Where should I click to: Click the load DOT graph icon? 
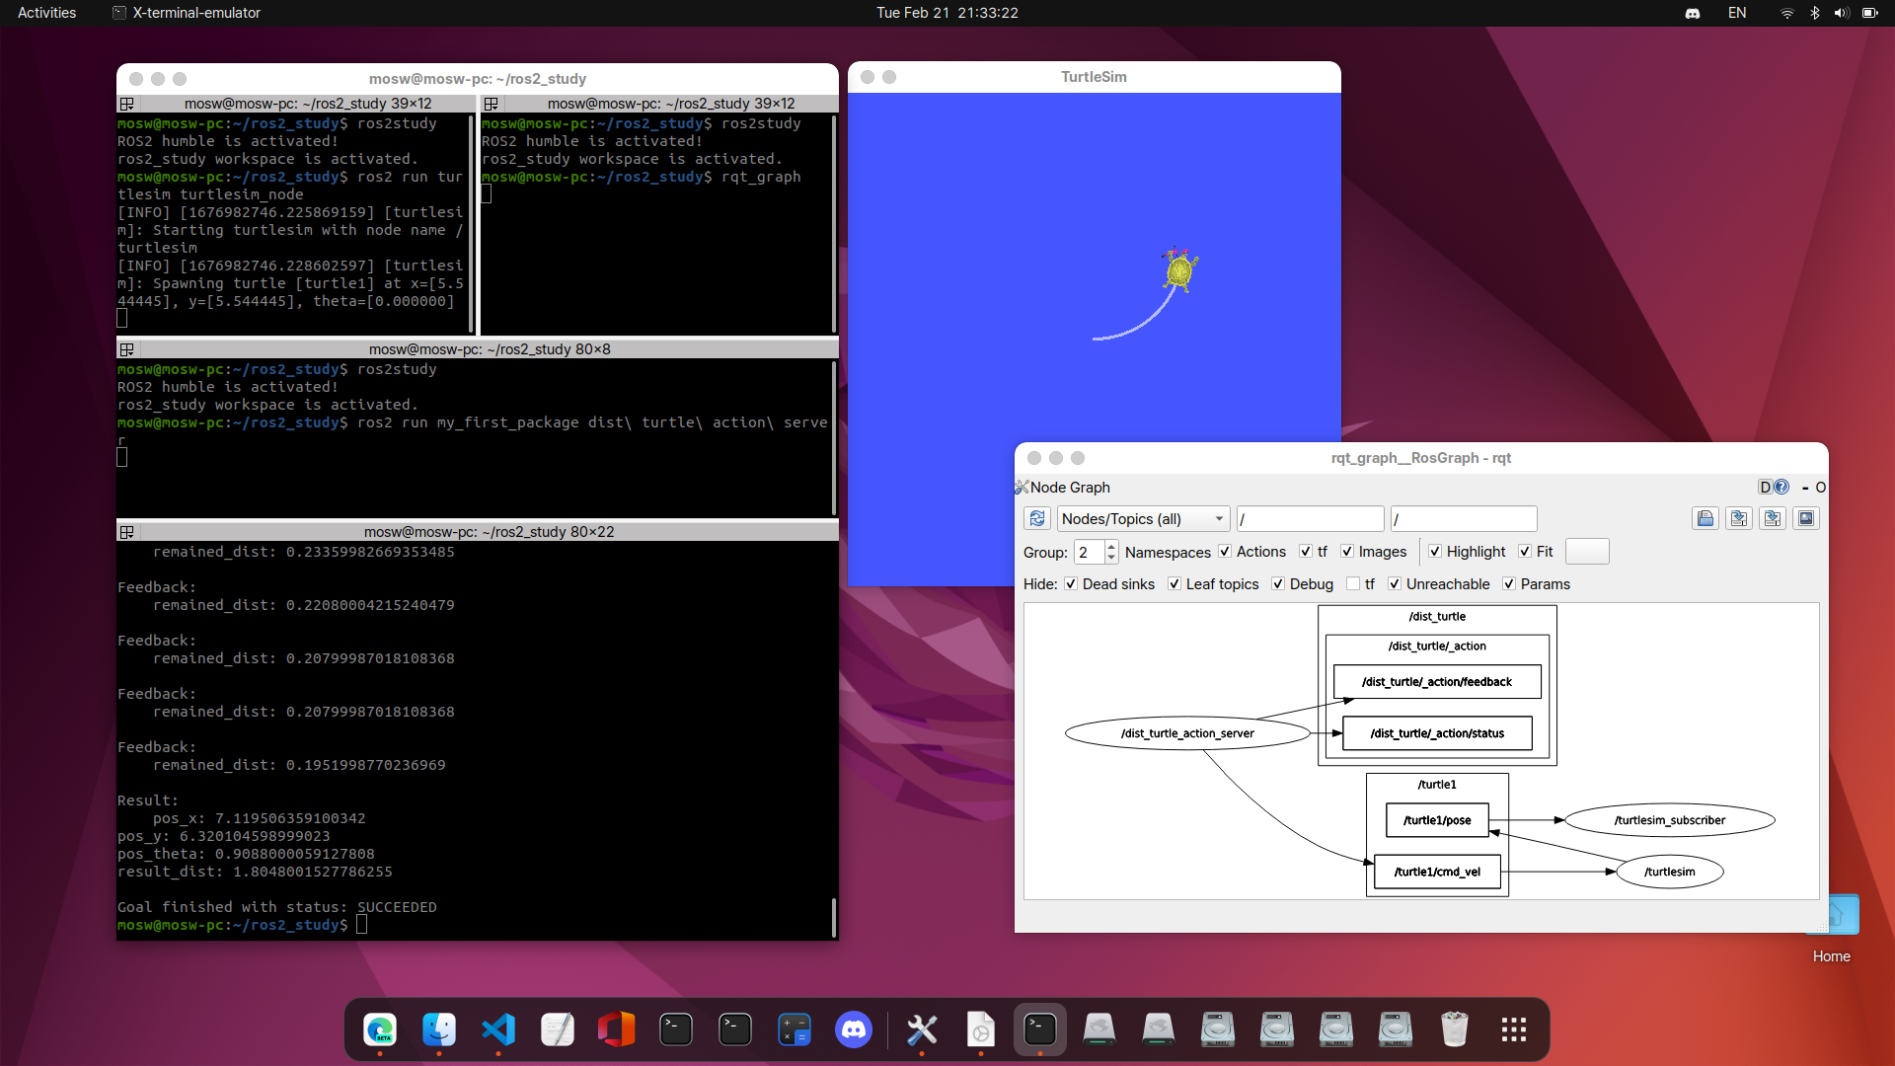pos(1705,518)
